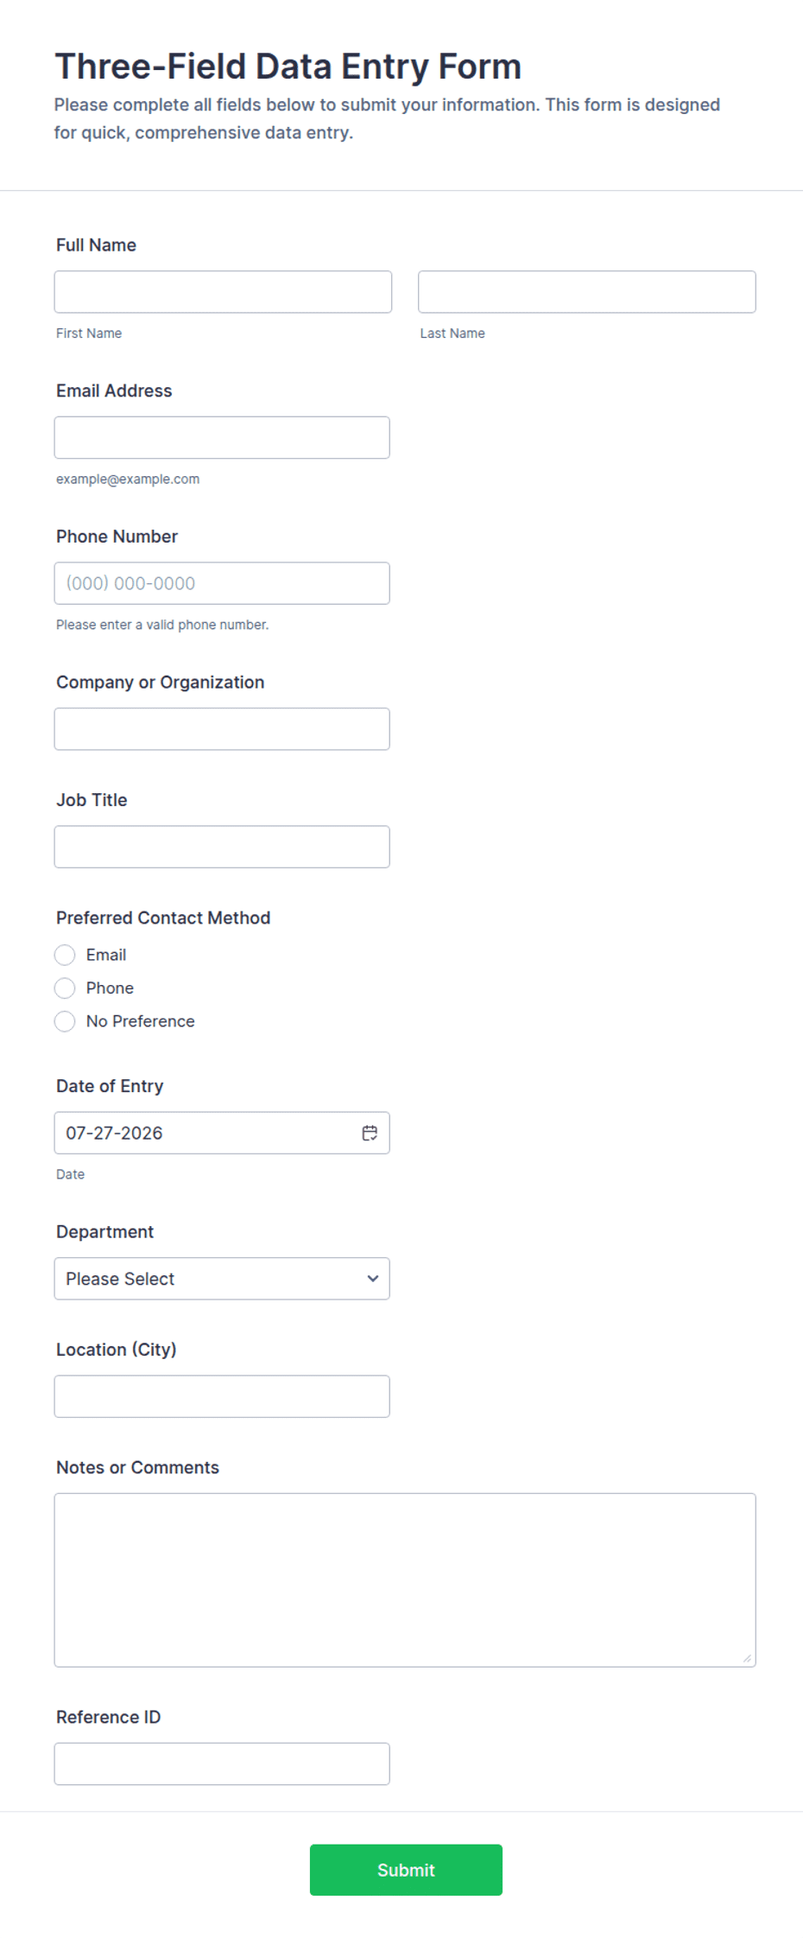Select the No Preference option

(x=65, y=1021)
